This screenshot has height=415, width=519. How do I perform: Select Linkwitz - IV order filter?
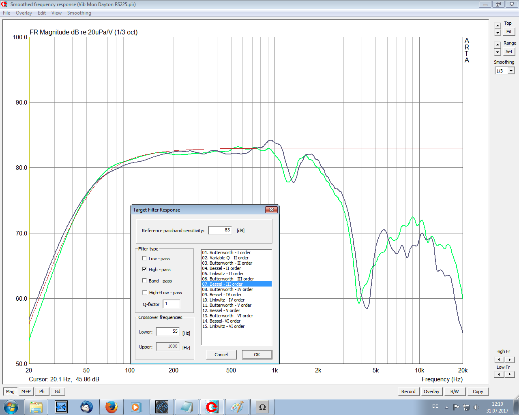click(227, 300)
